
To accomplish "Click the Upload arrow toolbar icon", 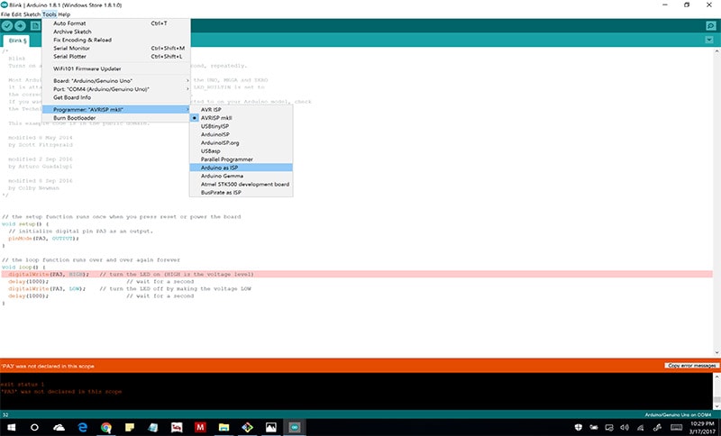I will tap(20, 26).
